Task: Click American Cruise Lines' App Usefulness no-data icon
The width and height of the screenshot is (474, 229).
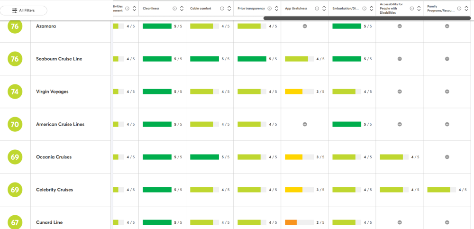Action: pyautogui.click(x=305, y=124)
